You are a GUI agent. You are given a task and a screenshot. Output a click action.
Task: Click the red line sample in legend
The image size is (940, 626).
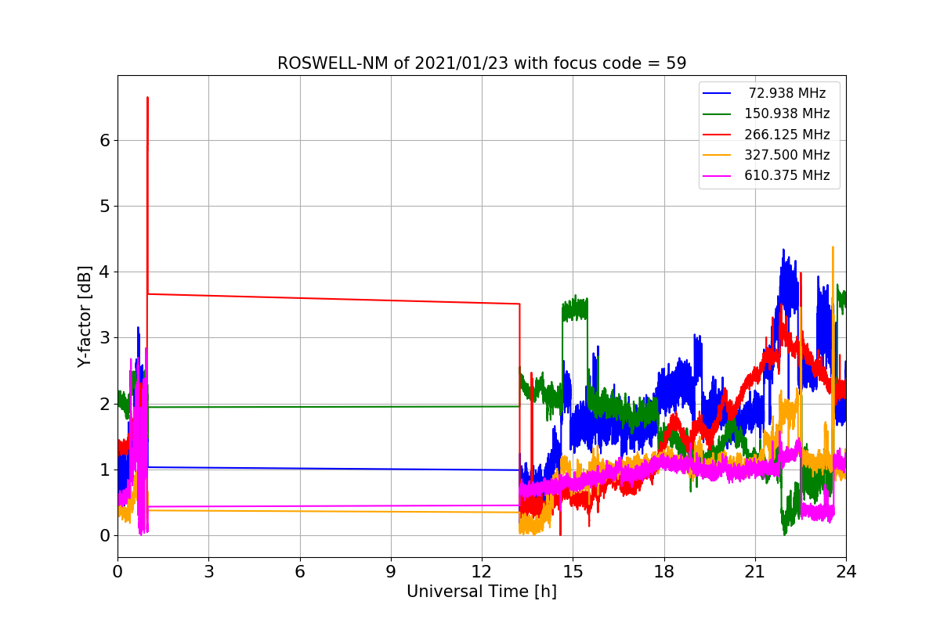tap(718, 135)
